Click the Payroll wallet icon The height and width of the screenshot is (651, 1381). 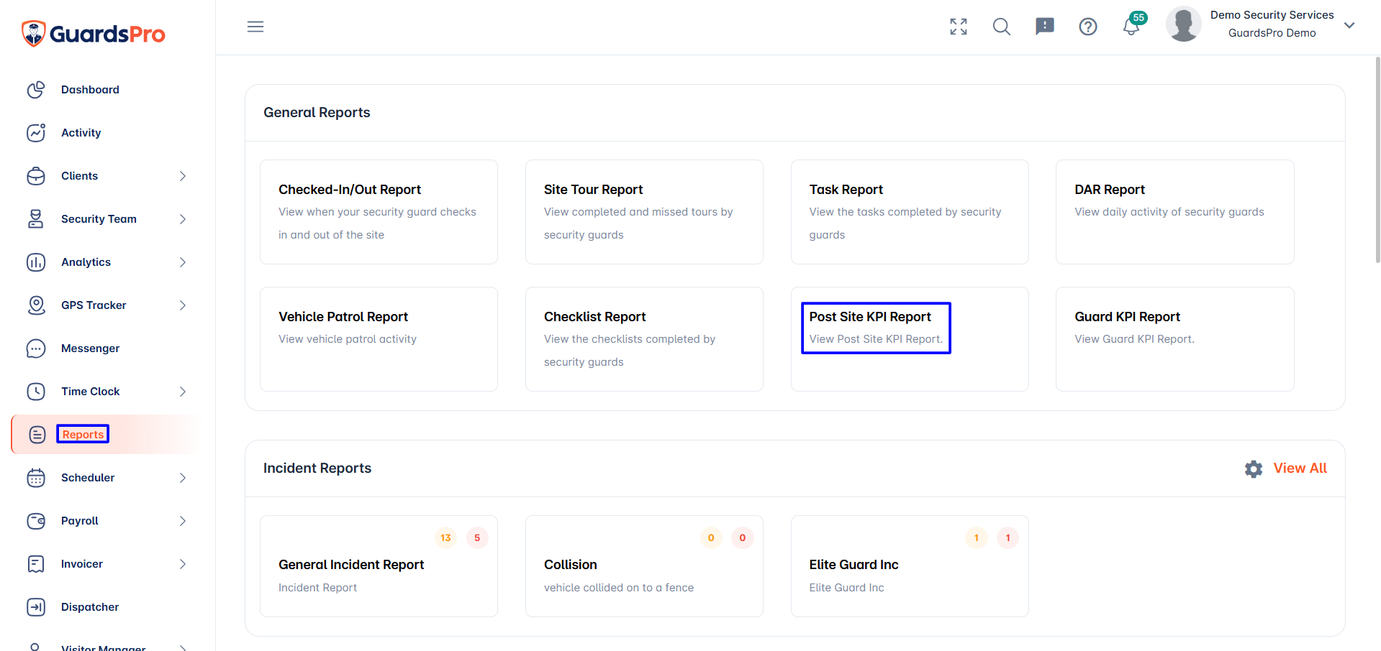(x=36, y=521)
